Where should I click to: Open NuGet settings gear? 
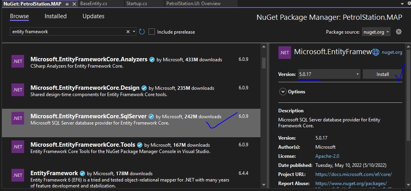[399, 32]
